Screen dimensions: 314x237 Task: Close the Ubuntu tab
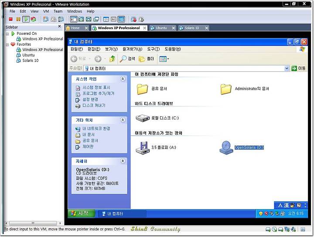click(174, 28)
